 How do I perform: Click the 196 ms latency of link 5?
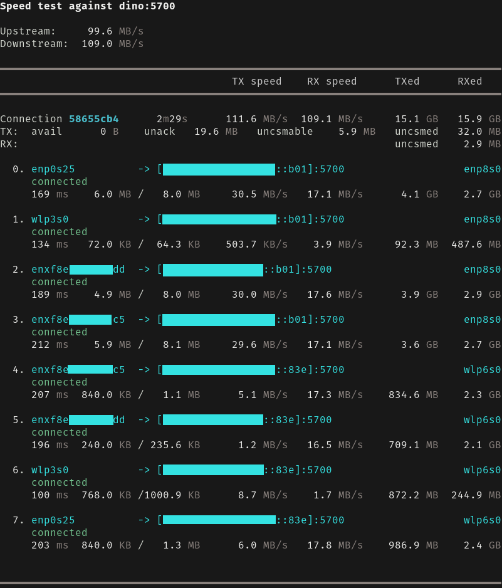click(50, 445)
